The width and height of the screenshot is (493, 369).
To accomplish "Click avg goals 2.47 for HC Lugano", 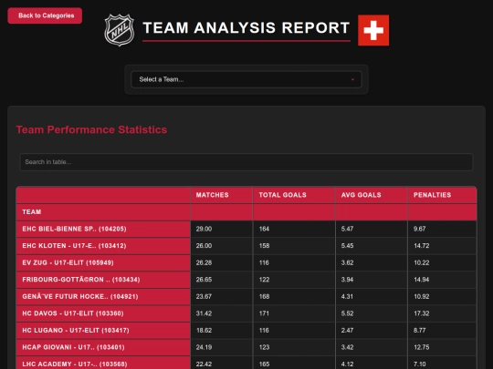I will 347,331.
